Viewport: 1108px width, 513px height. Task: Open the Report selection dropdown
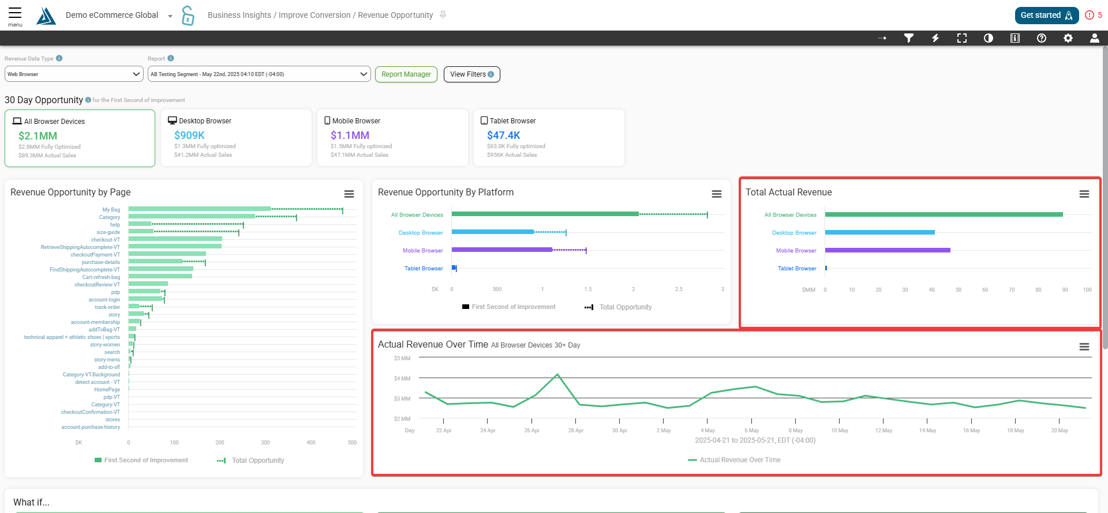(x=259, y=74)
